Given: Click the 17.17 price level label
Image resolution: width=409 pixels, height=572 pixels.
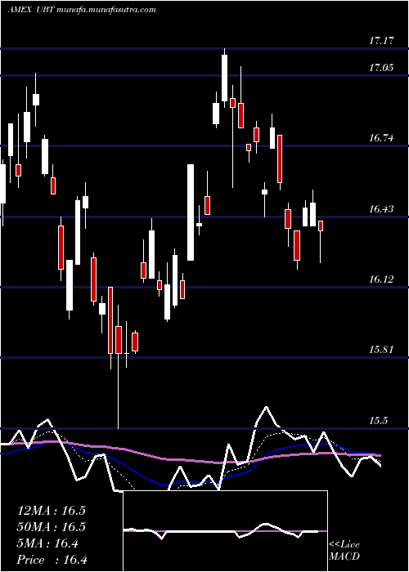Looking at the screenshot, I should [381, 41].
